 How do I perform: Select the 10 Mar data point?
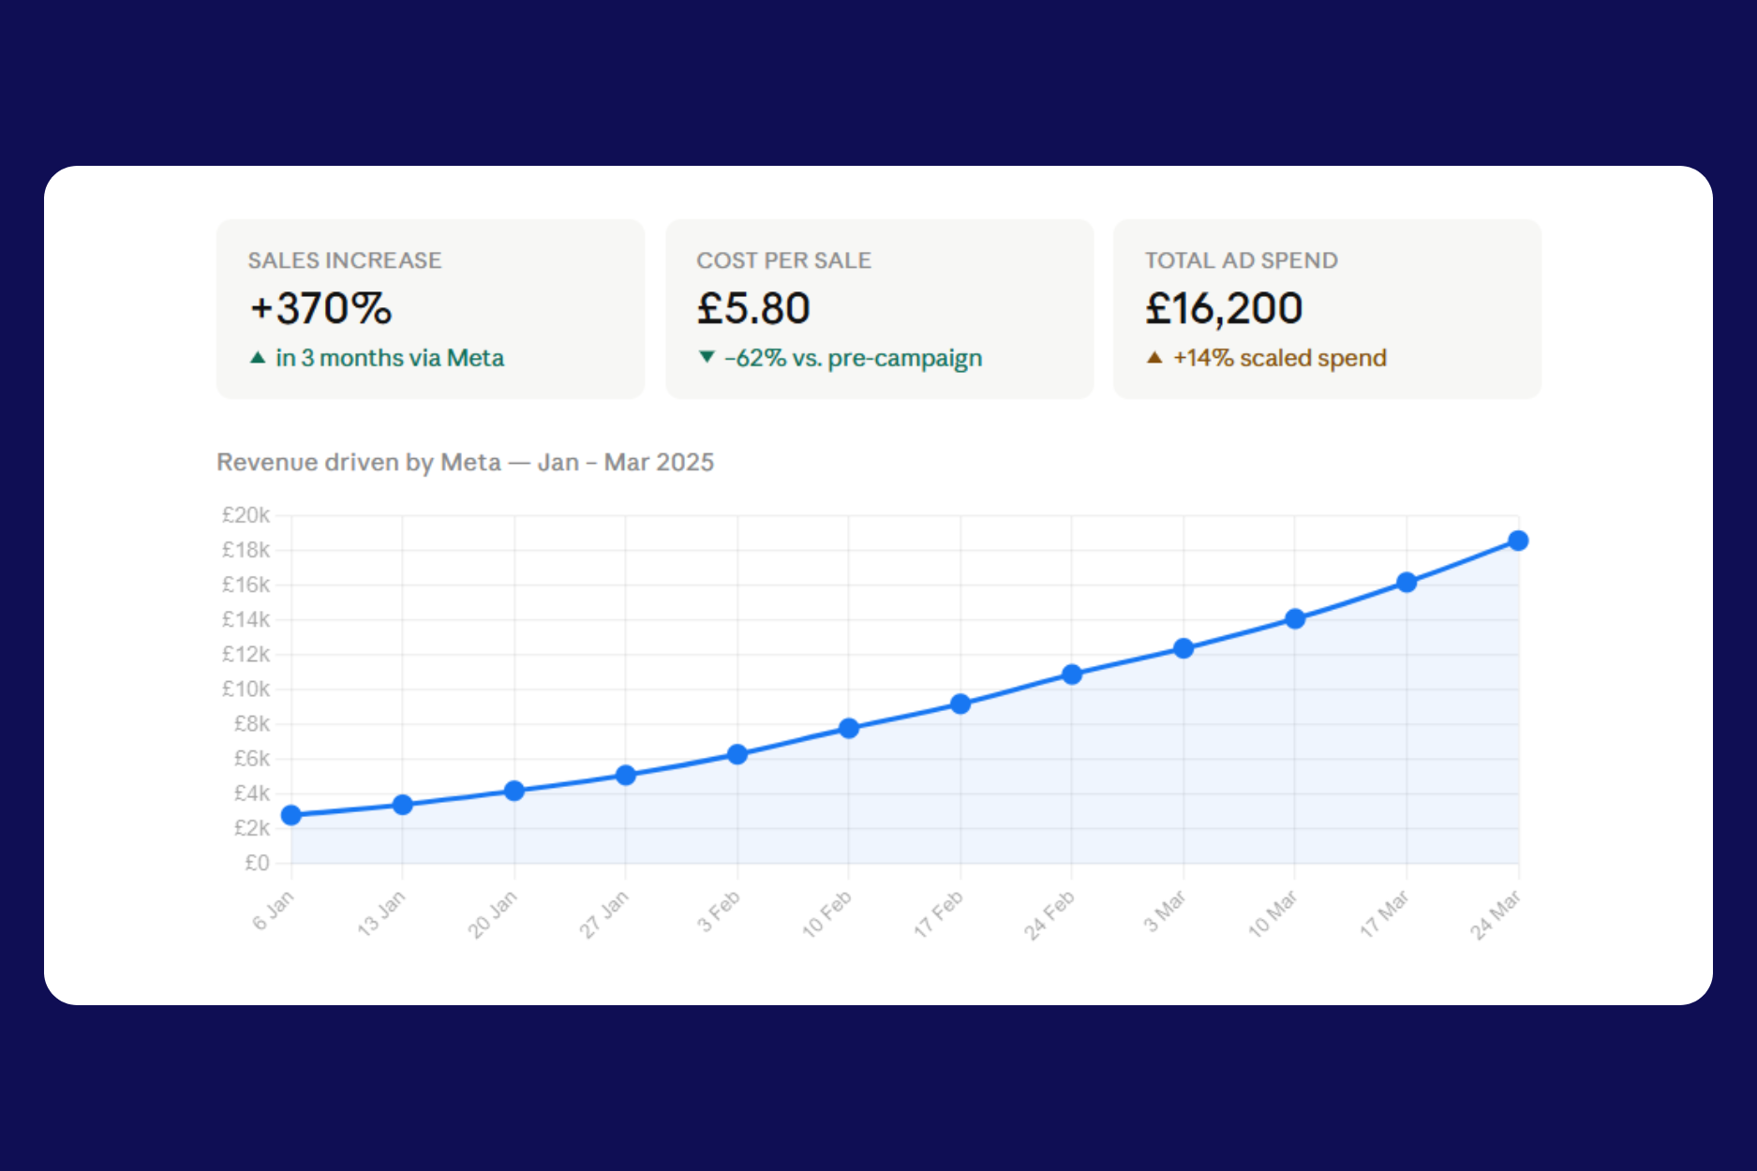click(1295, 618)
